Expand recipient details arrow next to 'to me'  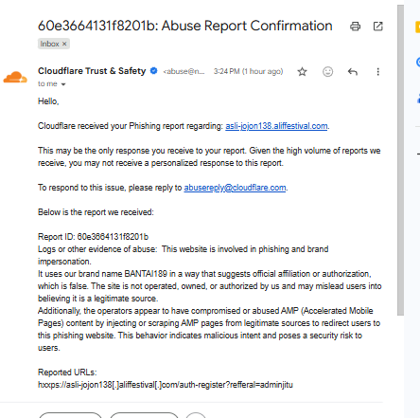coord(63,84)
